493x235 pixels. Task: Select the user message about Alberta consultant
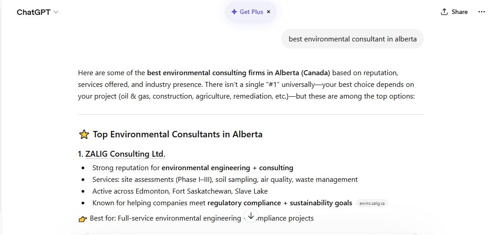pyautogui.click(x=352, y=39)
